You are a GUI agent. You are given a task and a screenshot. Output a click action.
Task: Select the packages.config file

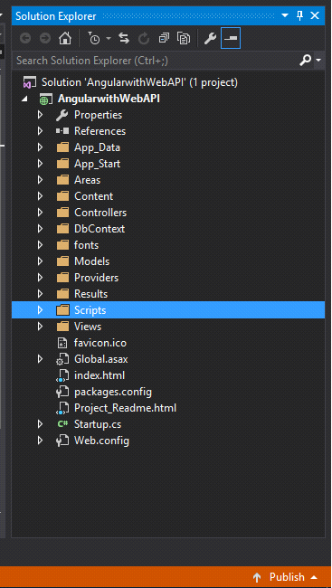click(113, 392)
